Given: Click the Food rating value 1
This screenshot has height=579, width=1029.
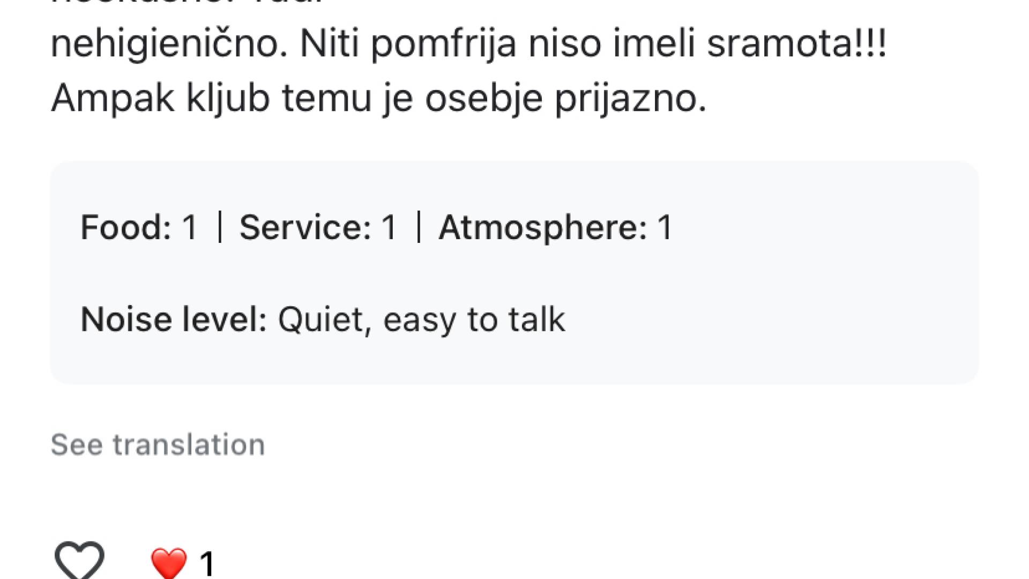Looking at the screenshot, I should (190, 227).
